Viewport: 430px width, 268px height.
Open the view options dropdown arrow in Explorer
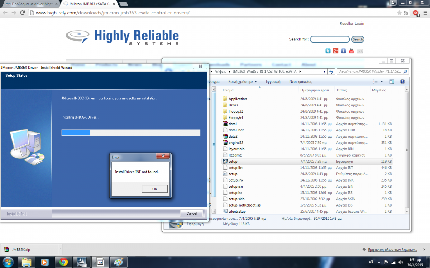[382, 82]
